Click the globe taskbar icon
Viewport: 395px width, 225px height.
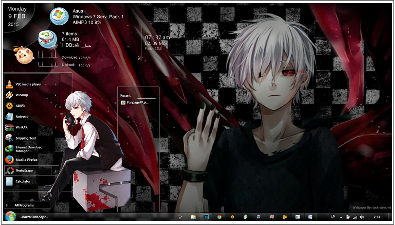[258, 217]
